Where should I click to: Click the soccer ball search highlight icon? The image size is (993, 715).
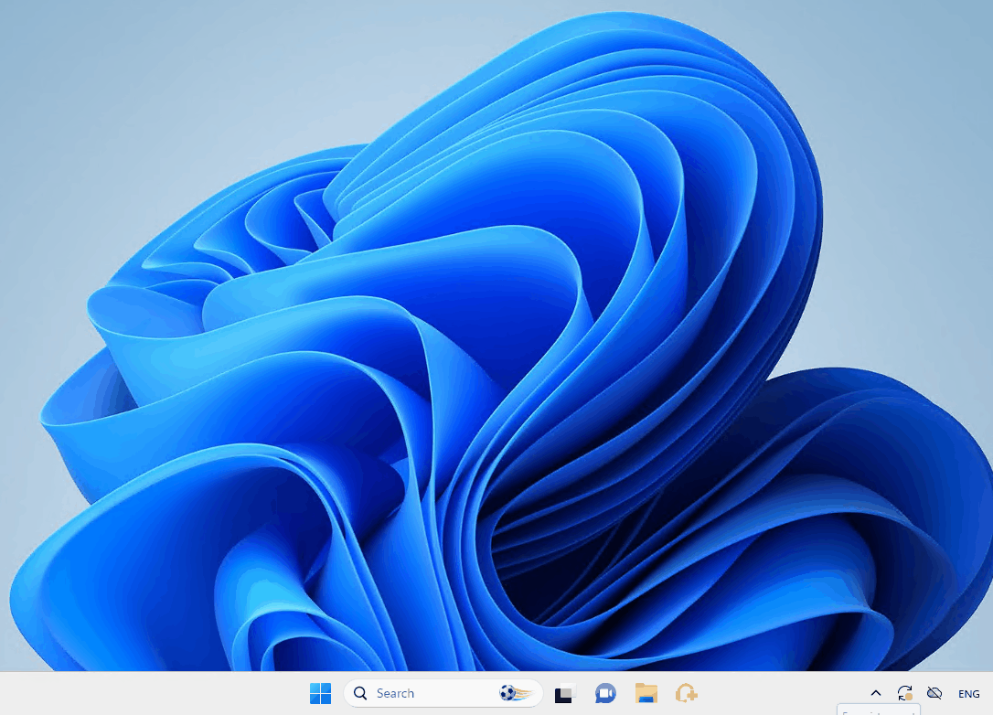[x=516, y=693]
